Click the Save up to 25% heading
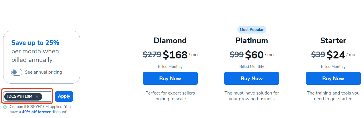Image resolution: width=364 pixels, height=118 pixels. (x=35, y=43)
